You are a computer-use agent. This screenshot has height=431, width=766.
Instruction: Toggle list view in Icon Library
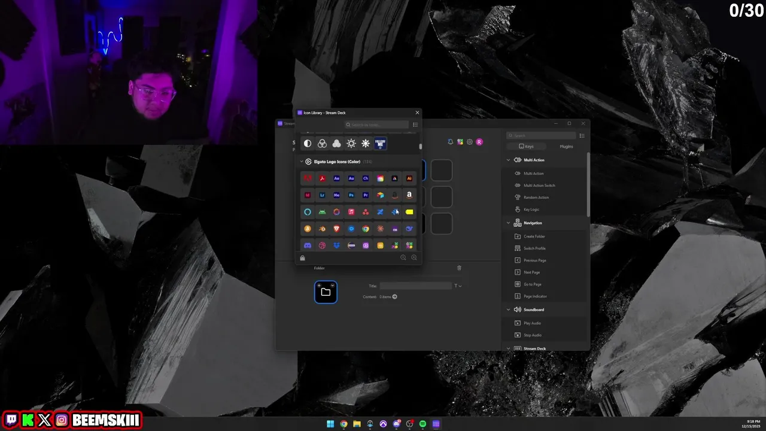tap(415, 125)
